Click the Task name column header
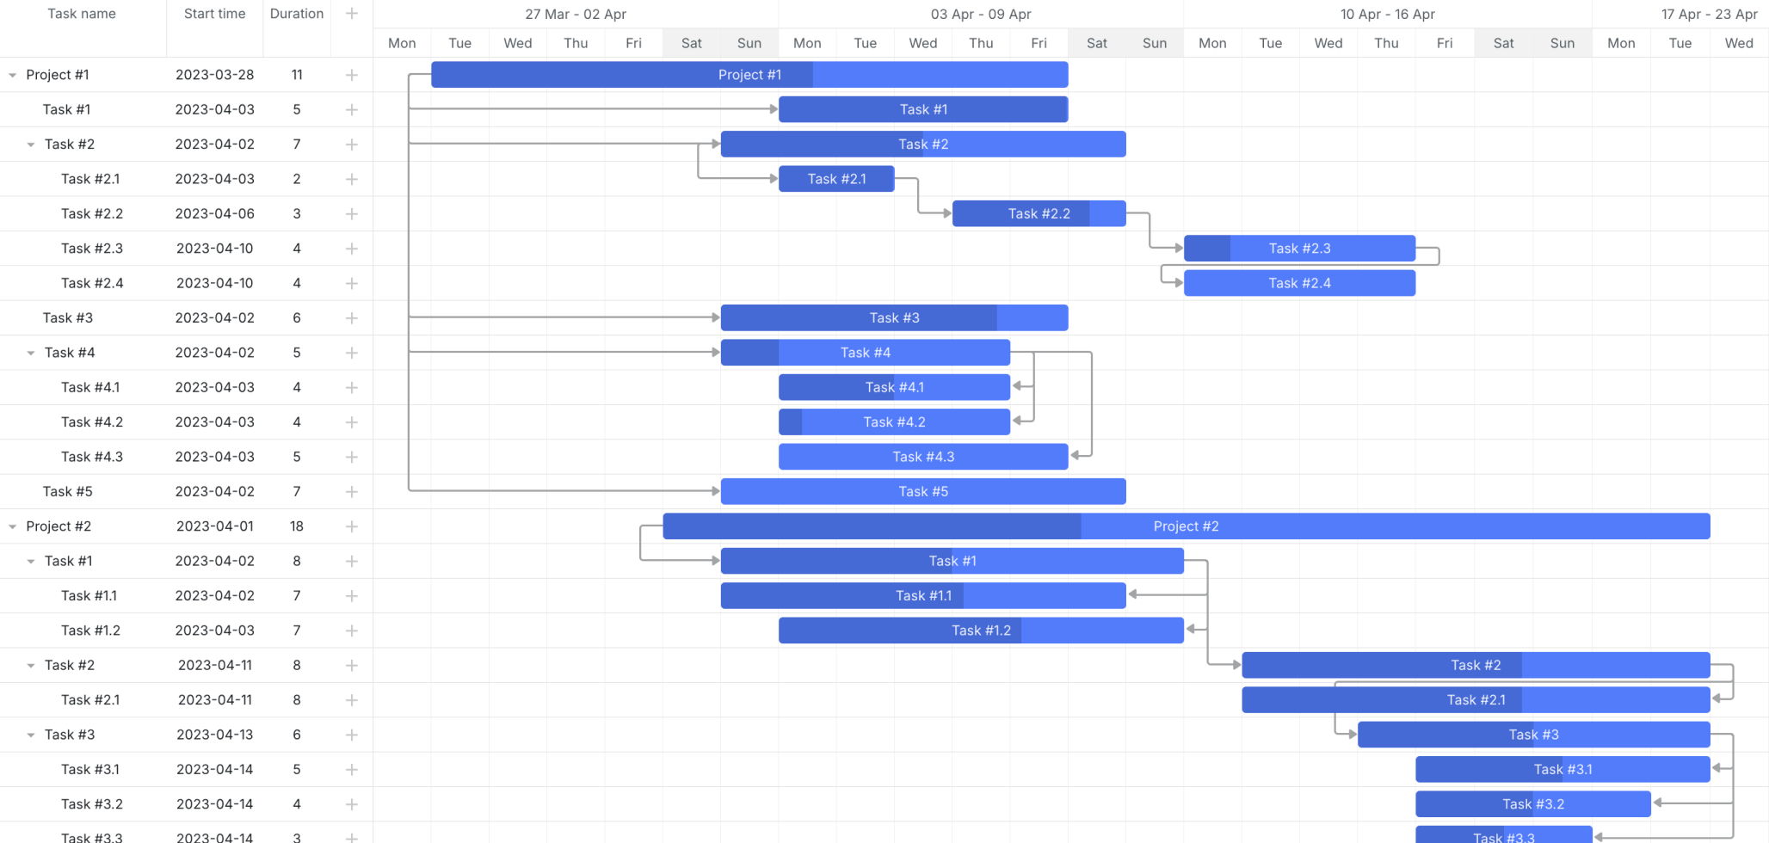1769x843 pixels. (x=82, y=14)
